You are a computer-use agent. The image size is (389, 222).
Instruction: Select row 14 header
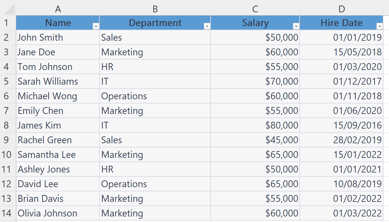(x=7, y=213)
